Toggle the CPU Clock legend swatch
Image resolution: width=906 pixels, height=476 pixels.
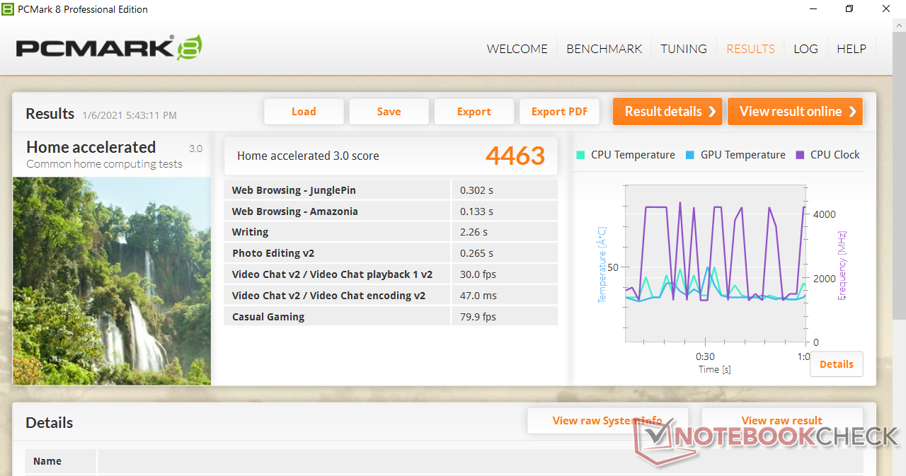click(800, 155)
